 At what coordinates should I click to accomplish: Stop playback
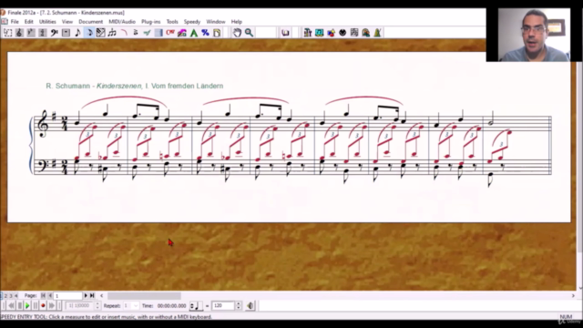[x=20, y=306]
